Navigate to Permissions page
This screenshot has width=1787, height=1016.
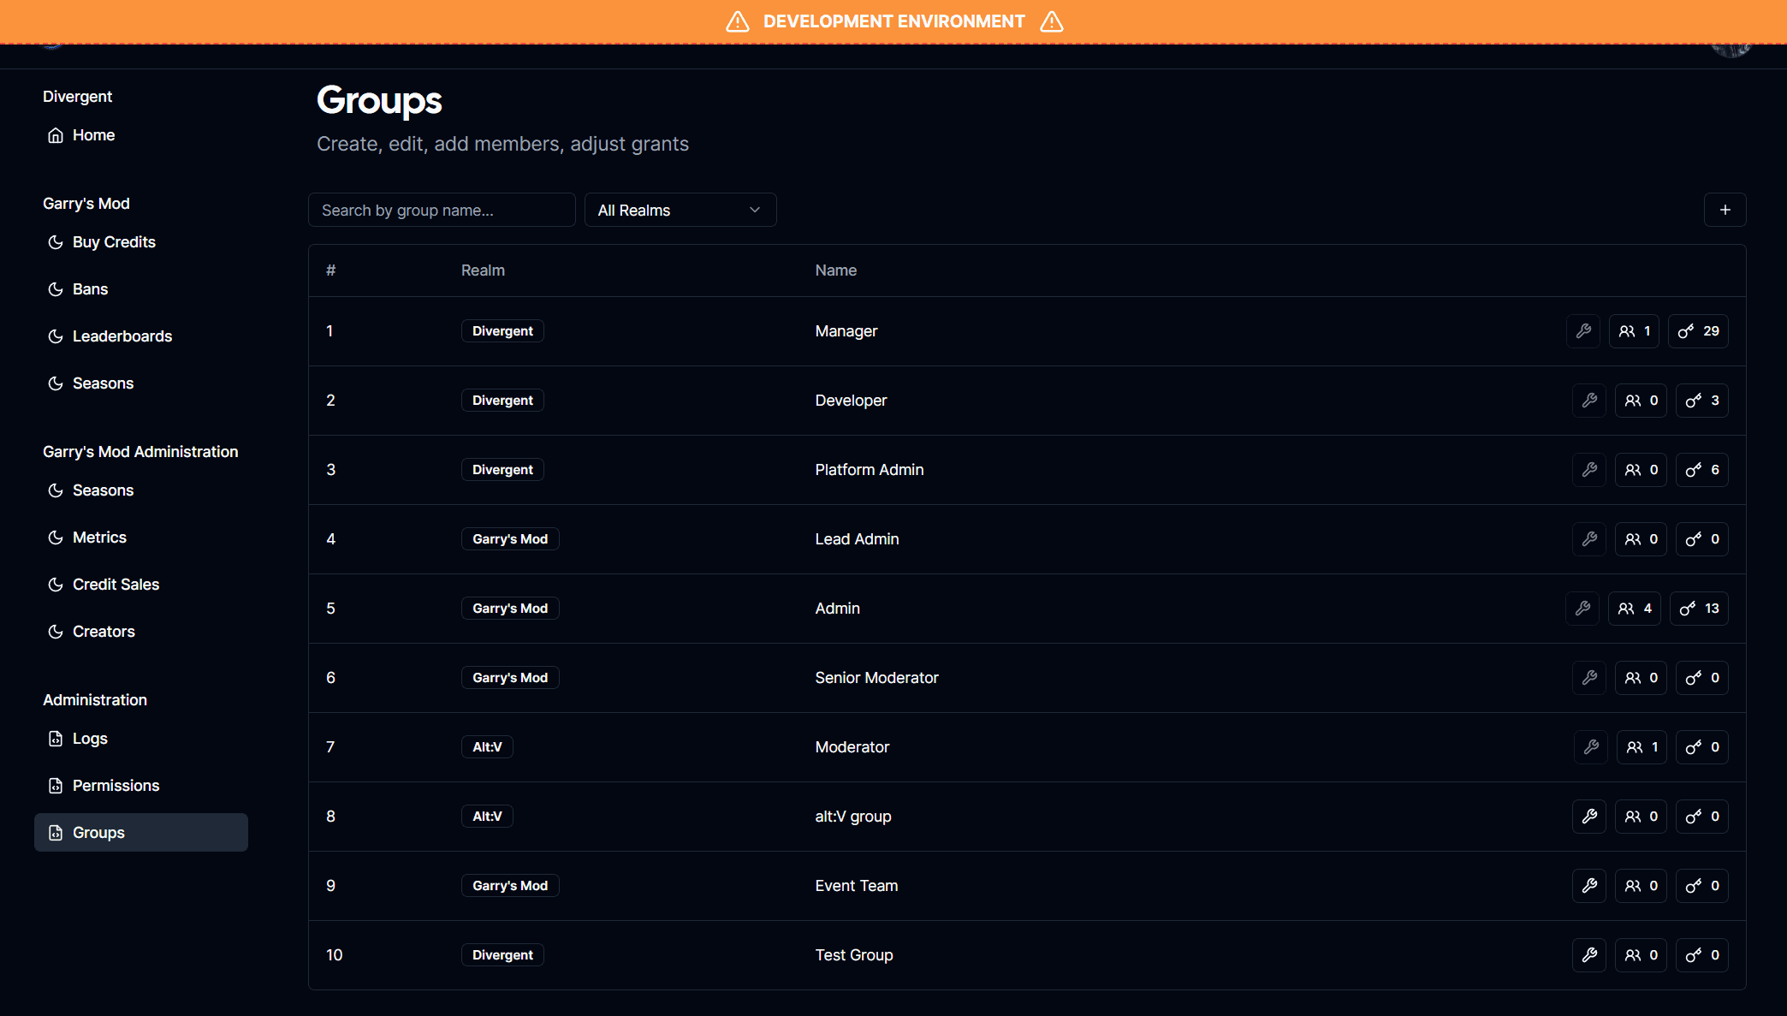116,785
